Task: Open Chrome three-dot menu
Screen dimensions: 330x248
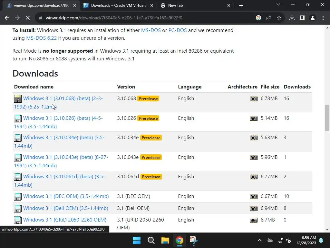Action: 323,18
